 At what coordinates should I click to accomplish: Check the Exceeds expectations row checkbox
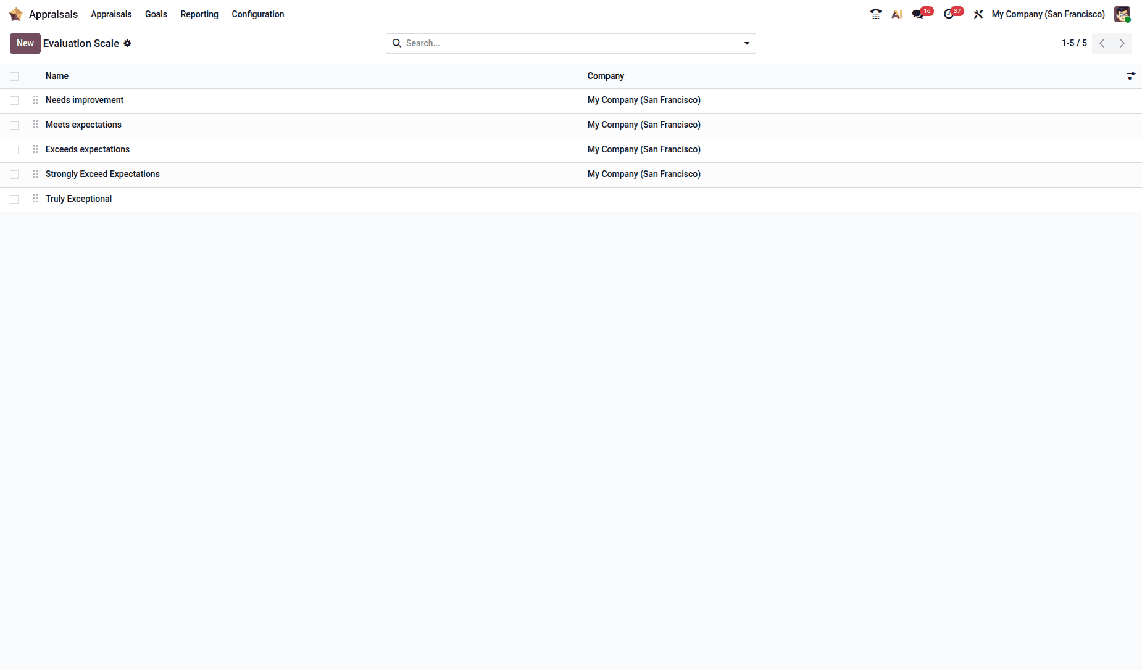click(x=14, y=150)
